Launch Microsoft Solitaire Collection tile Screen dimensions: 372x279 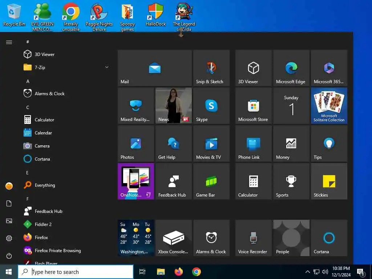(329, 106)
